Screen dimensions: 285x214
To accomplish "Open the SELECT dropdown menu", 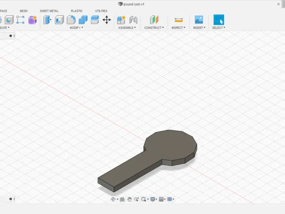I will coord(219,28).
